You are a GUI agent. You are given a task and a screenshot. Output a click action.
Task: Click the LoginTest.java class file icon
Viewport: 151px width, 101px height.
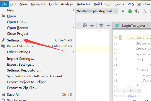(117, 26)
